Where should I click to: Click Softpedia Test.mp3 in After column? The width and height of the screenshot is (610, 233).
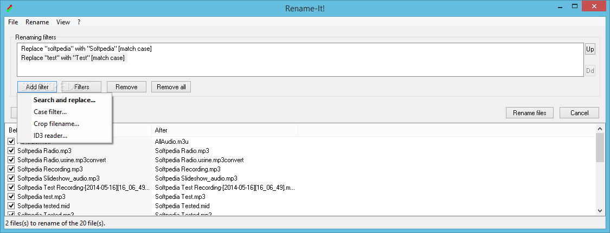tap(180, 197)
